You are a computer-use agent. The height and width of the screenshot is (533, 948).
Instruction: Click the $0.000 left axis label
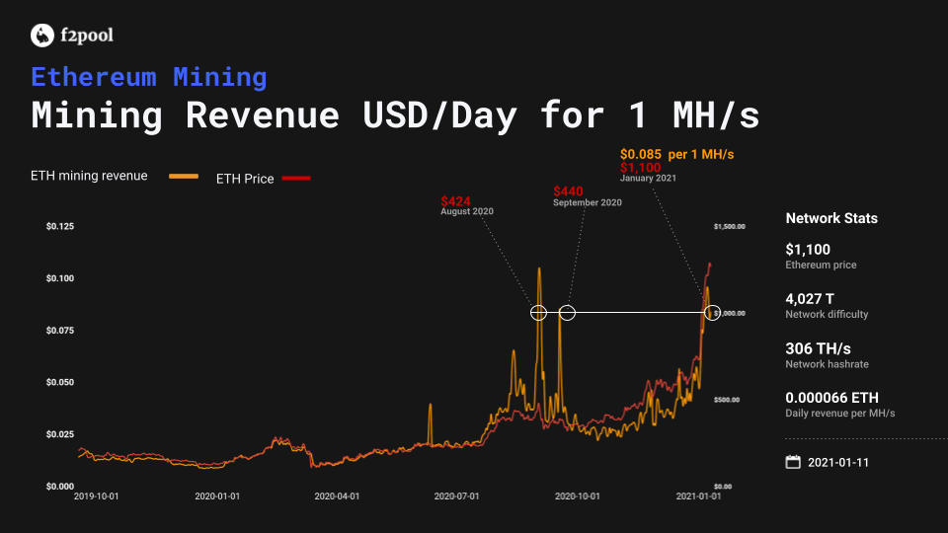pos(60,486)
